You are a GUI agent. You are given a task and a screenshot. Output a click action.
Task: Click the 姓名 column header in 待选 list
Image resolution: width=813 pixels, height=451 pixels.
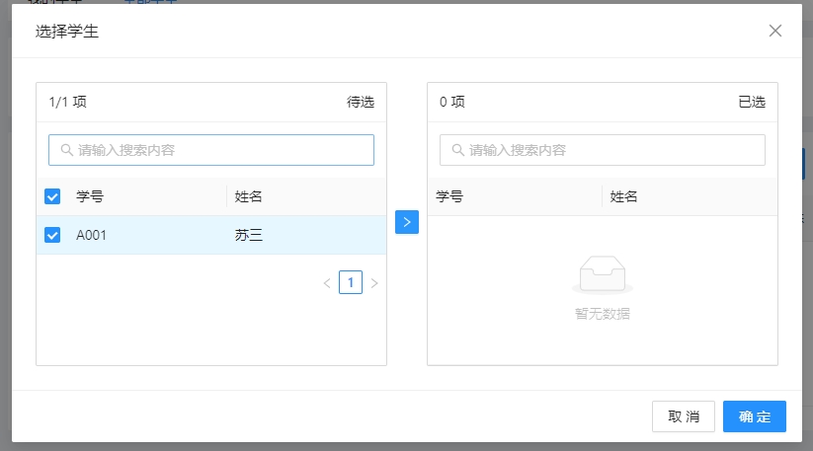point(249,196)
